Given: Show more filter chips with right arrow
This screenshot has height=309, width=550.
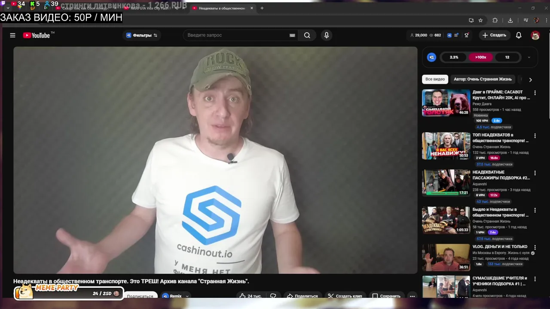Looking at the screenshot, I should pos(530,79).
